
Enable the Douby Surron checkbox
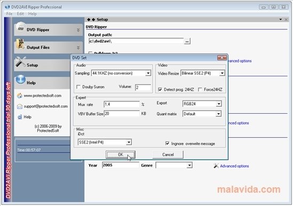tap(78, 87)
